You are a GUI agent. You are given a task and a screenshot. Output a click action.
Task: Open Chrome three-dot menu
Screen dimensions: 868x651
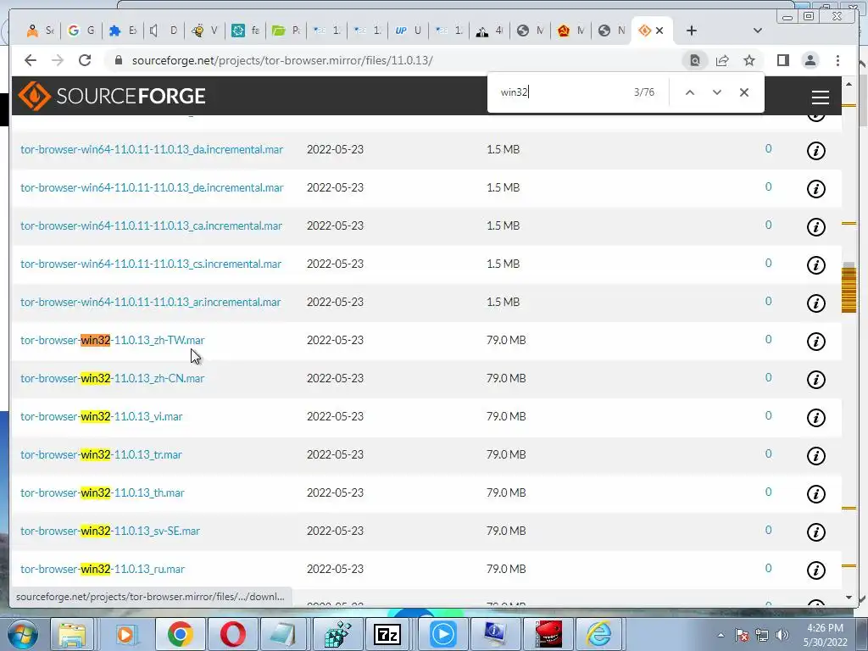click(837, 60)
